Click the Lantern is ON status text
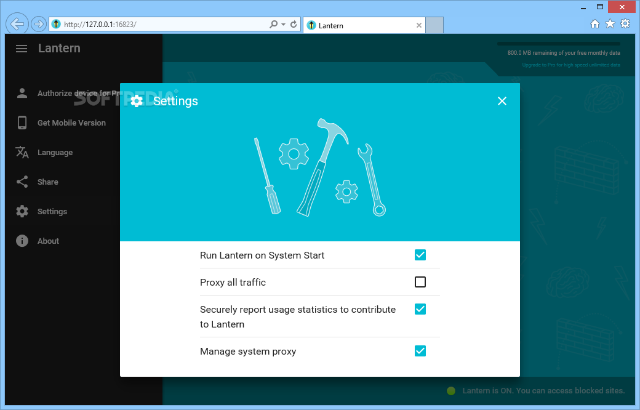The width and height of the screenshot is (640, 410). pyautogui.click(x=543, y=391)
